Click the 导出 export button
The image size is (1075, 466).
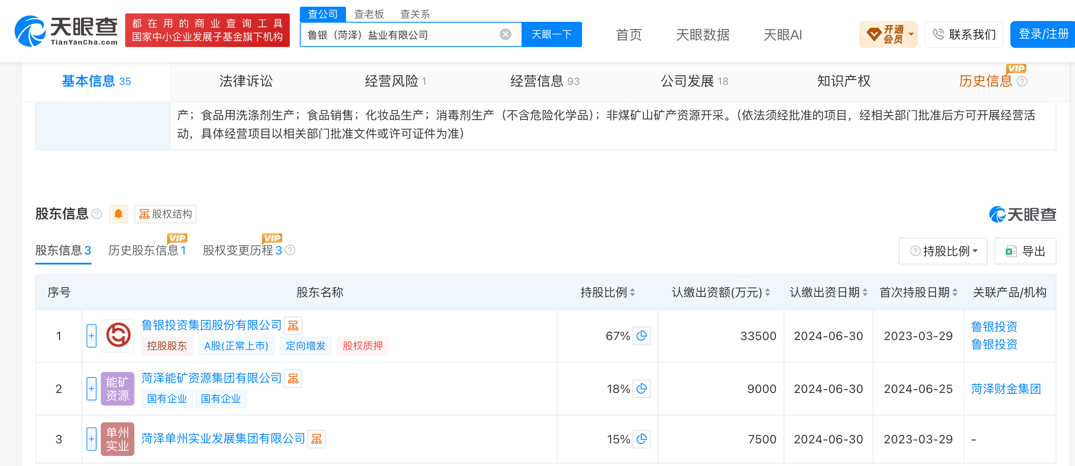tap(1025, 251)
